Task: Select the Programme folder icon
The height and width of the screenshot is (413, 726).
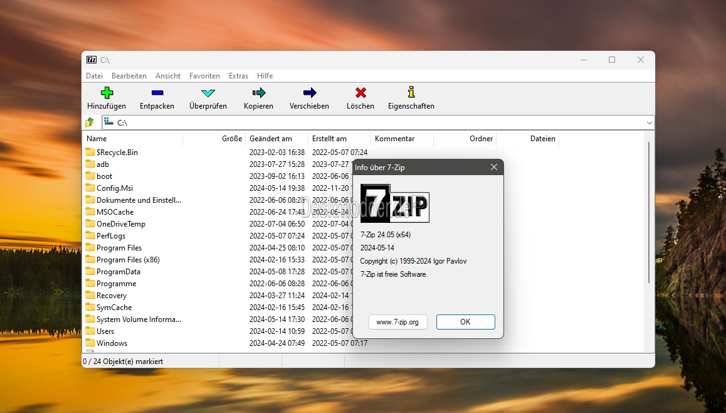Action: click(90, 283)
